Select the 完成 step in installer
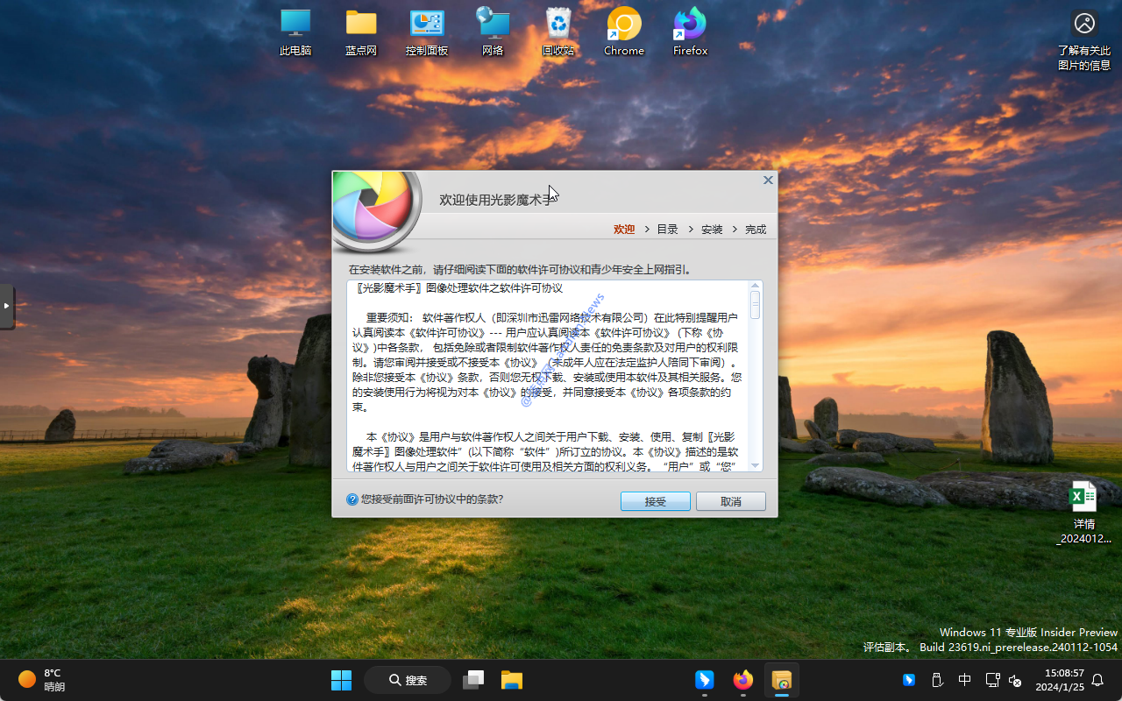The image size is (1122, 701). [x=756, y=229]
